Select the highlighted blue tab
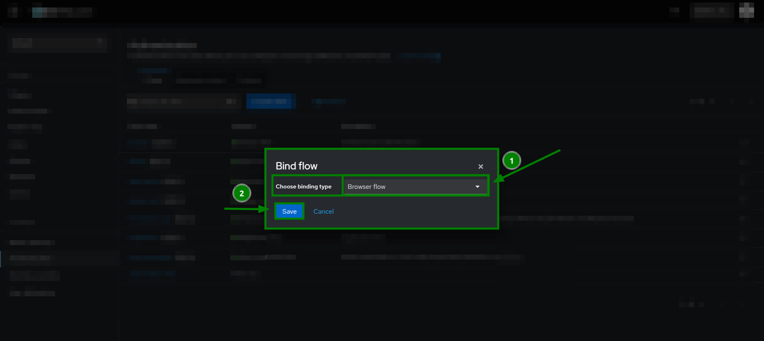 [154, 71]
